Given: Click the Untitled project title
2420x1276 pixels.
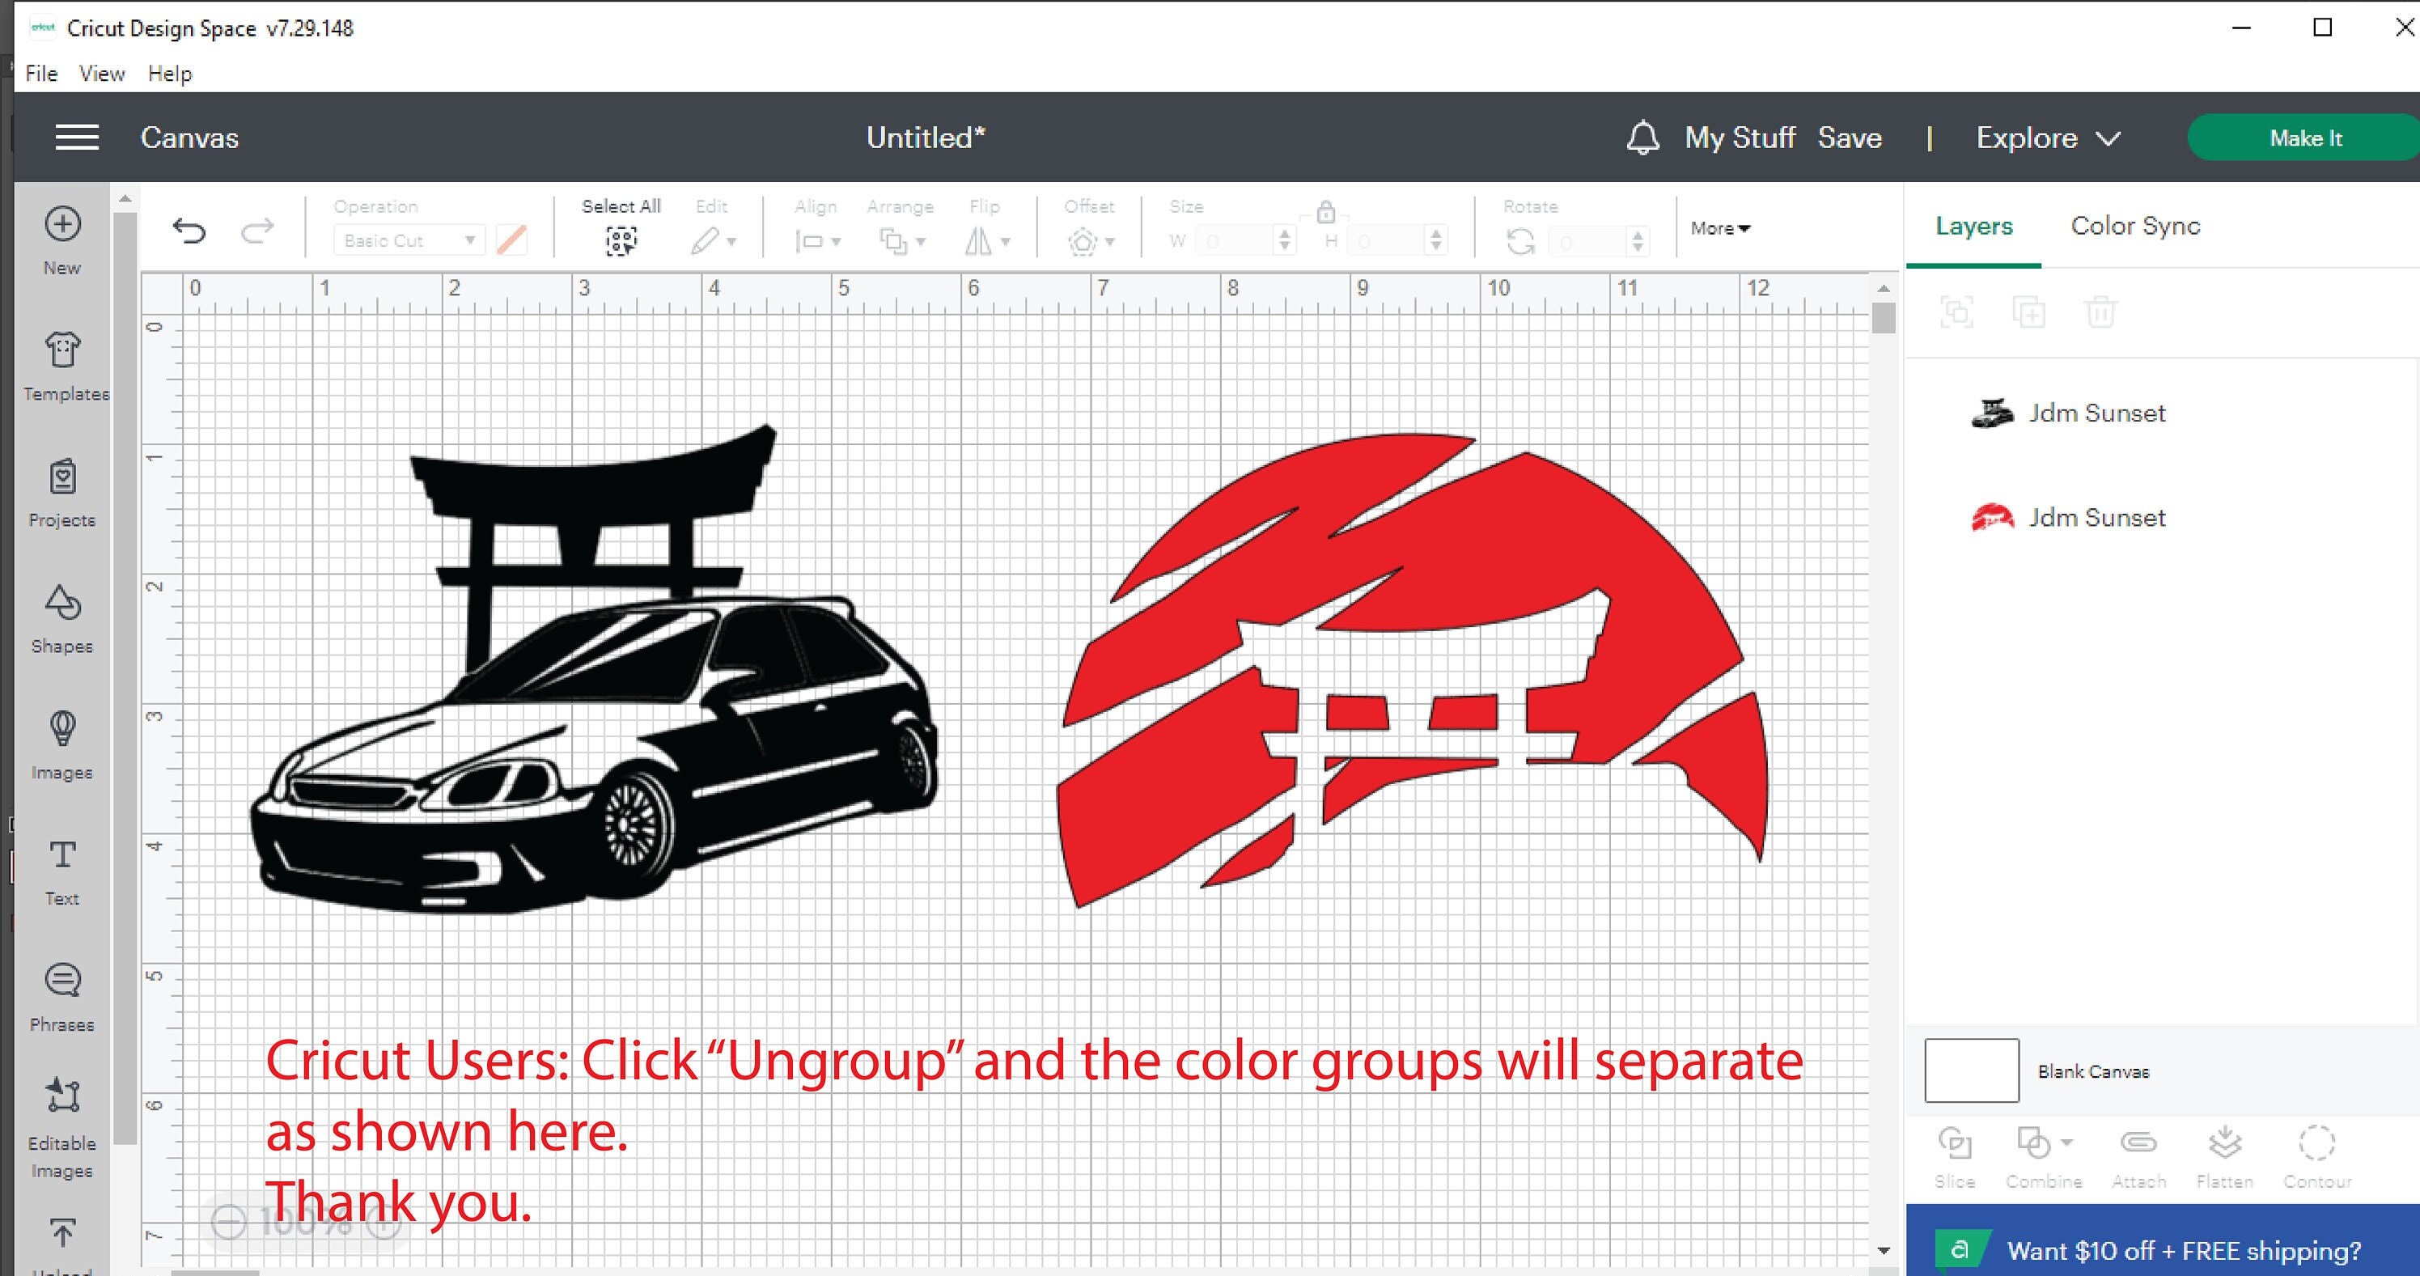Looking at the screenshot, I should click(x=926, y=138).
